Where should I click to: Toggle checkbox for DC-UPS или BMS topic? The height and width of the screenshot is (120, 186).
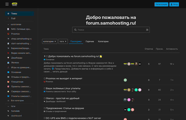tap(44, 118)
